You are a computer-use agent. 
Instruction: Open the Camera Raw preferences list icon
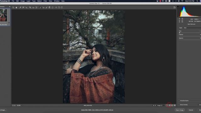[x=56, y=8]
